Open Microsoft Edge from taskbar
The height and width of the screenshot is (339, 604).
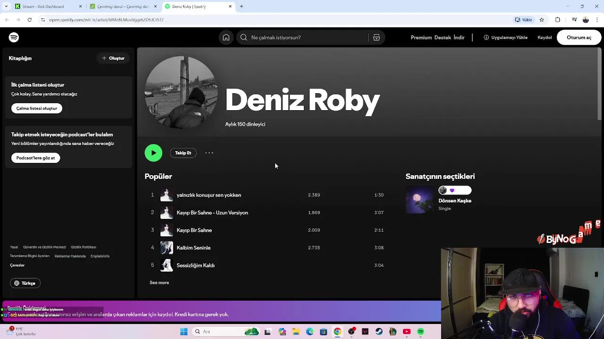coord(310,331)
